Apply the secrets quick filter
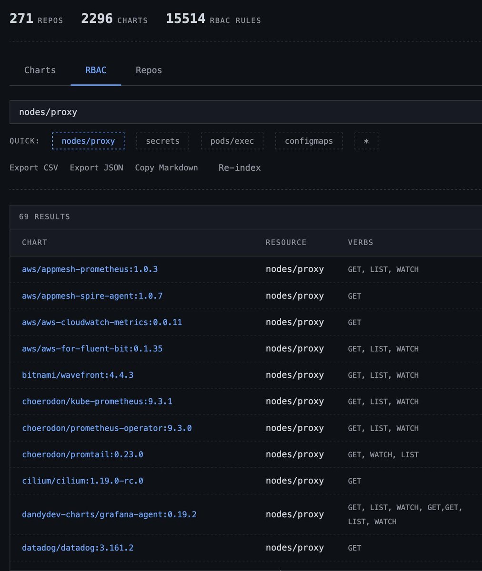482x571 pixels. tap(162, 141)
